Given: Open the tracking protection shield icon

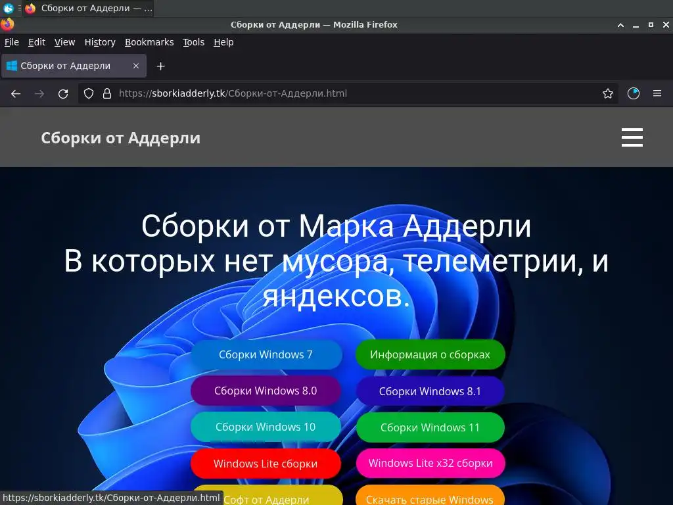Looking at the screenshot, I should coord(89,93).
